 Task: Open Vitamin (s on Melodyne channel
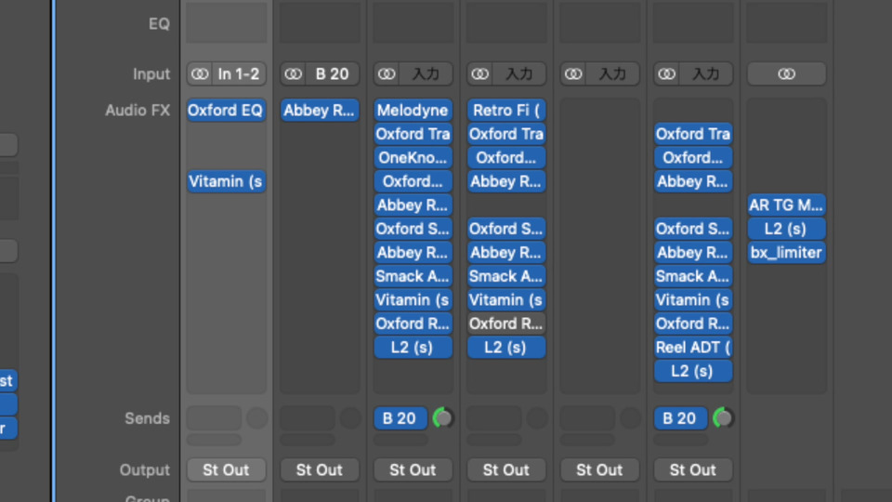coord(413,300)
